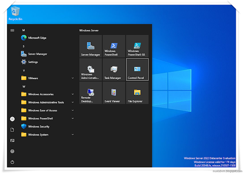
Task: Click the Server Manager tile
Action: pyautogui.click(x=91, y=46)
